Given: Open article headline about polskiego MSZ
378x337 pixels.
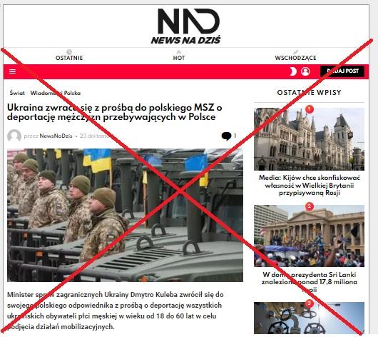Looking at the screenshot, I should (115, 112).
